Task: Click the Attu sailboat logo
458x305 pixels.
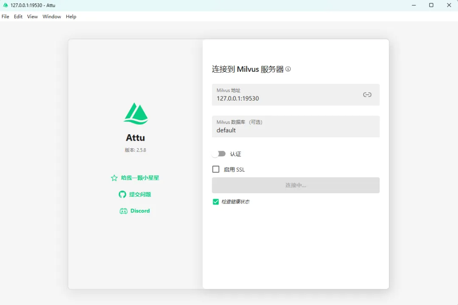Action: pos(136,113)
